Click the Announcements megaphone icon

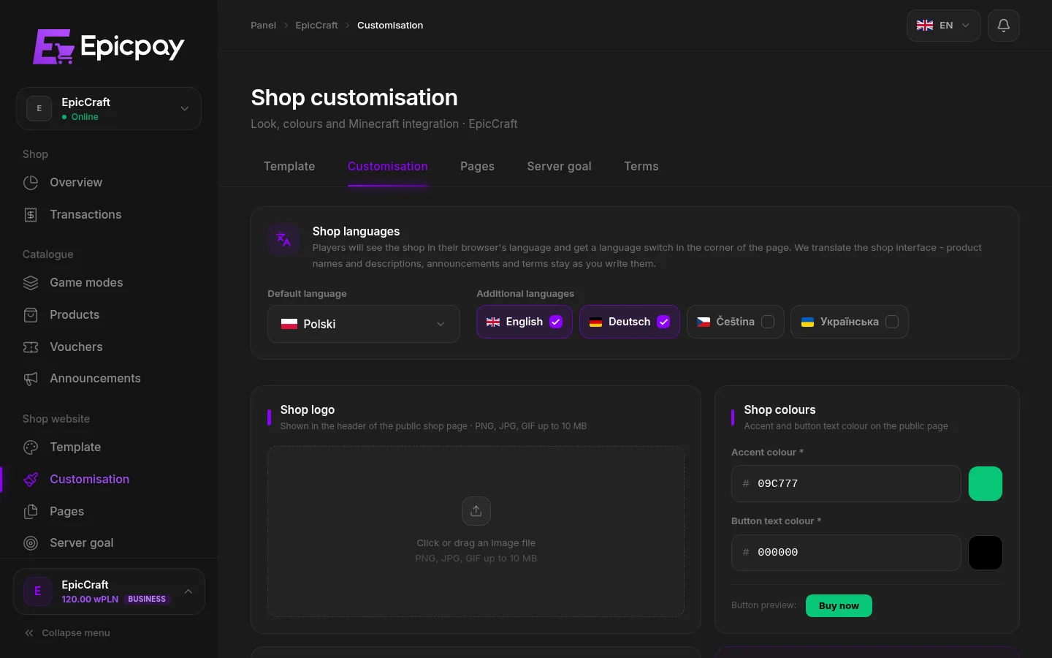click(31, 379)
